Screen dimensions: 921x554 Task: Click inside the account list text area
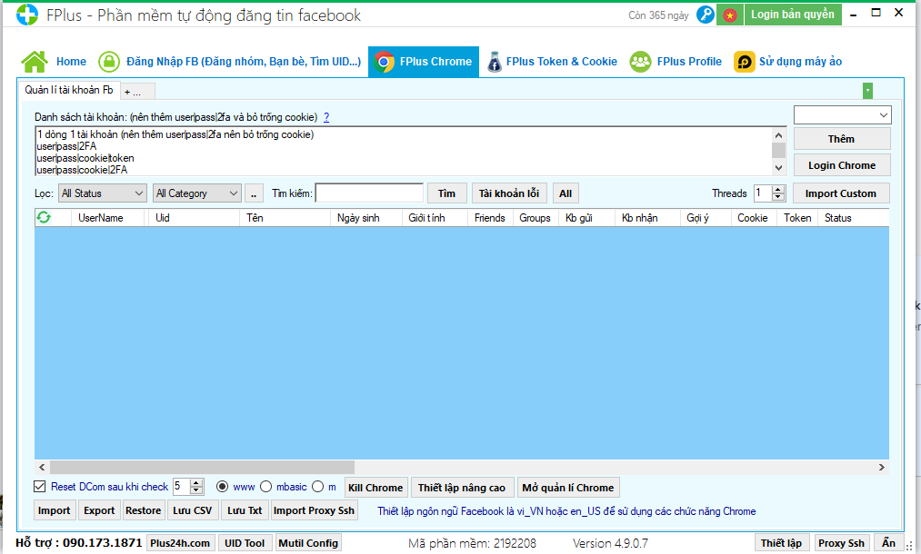point(404,152)
